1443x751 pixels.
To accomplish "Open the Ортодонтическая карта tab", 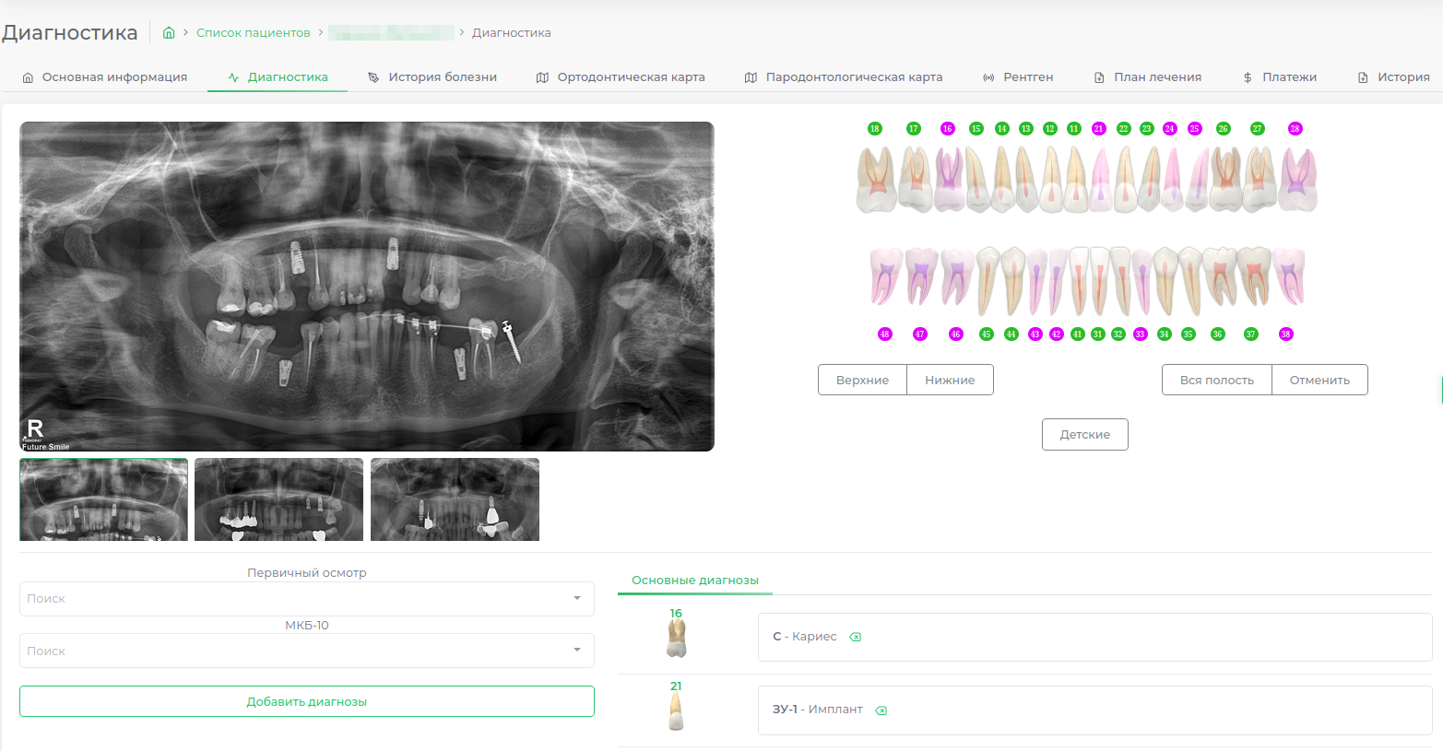I will click(621, 77).
